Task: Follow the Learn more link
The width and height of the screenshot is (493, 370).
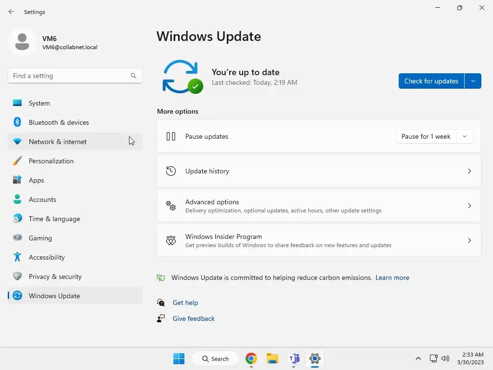Action: (392, 277)
